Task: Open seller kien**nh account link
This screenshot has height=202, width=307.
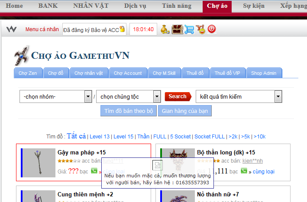Action: click(x=252, y=161)
